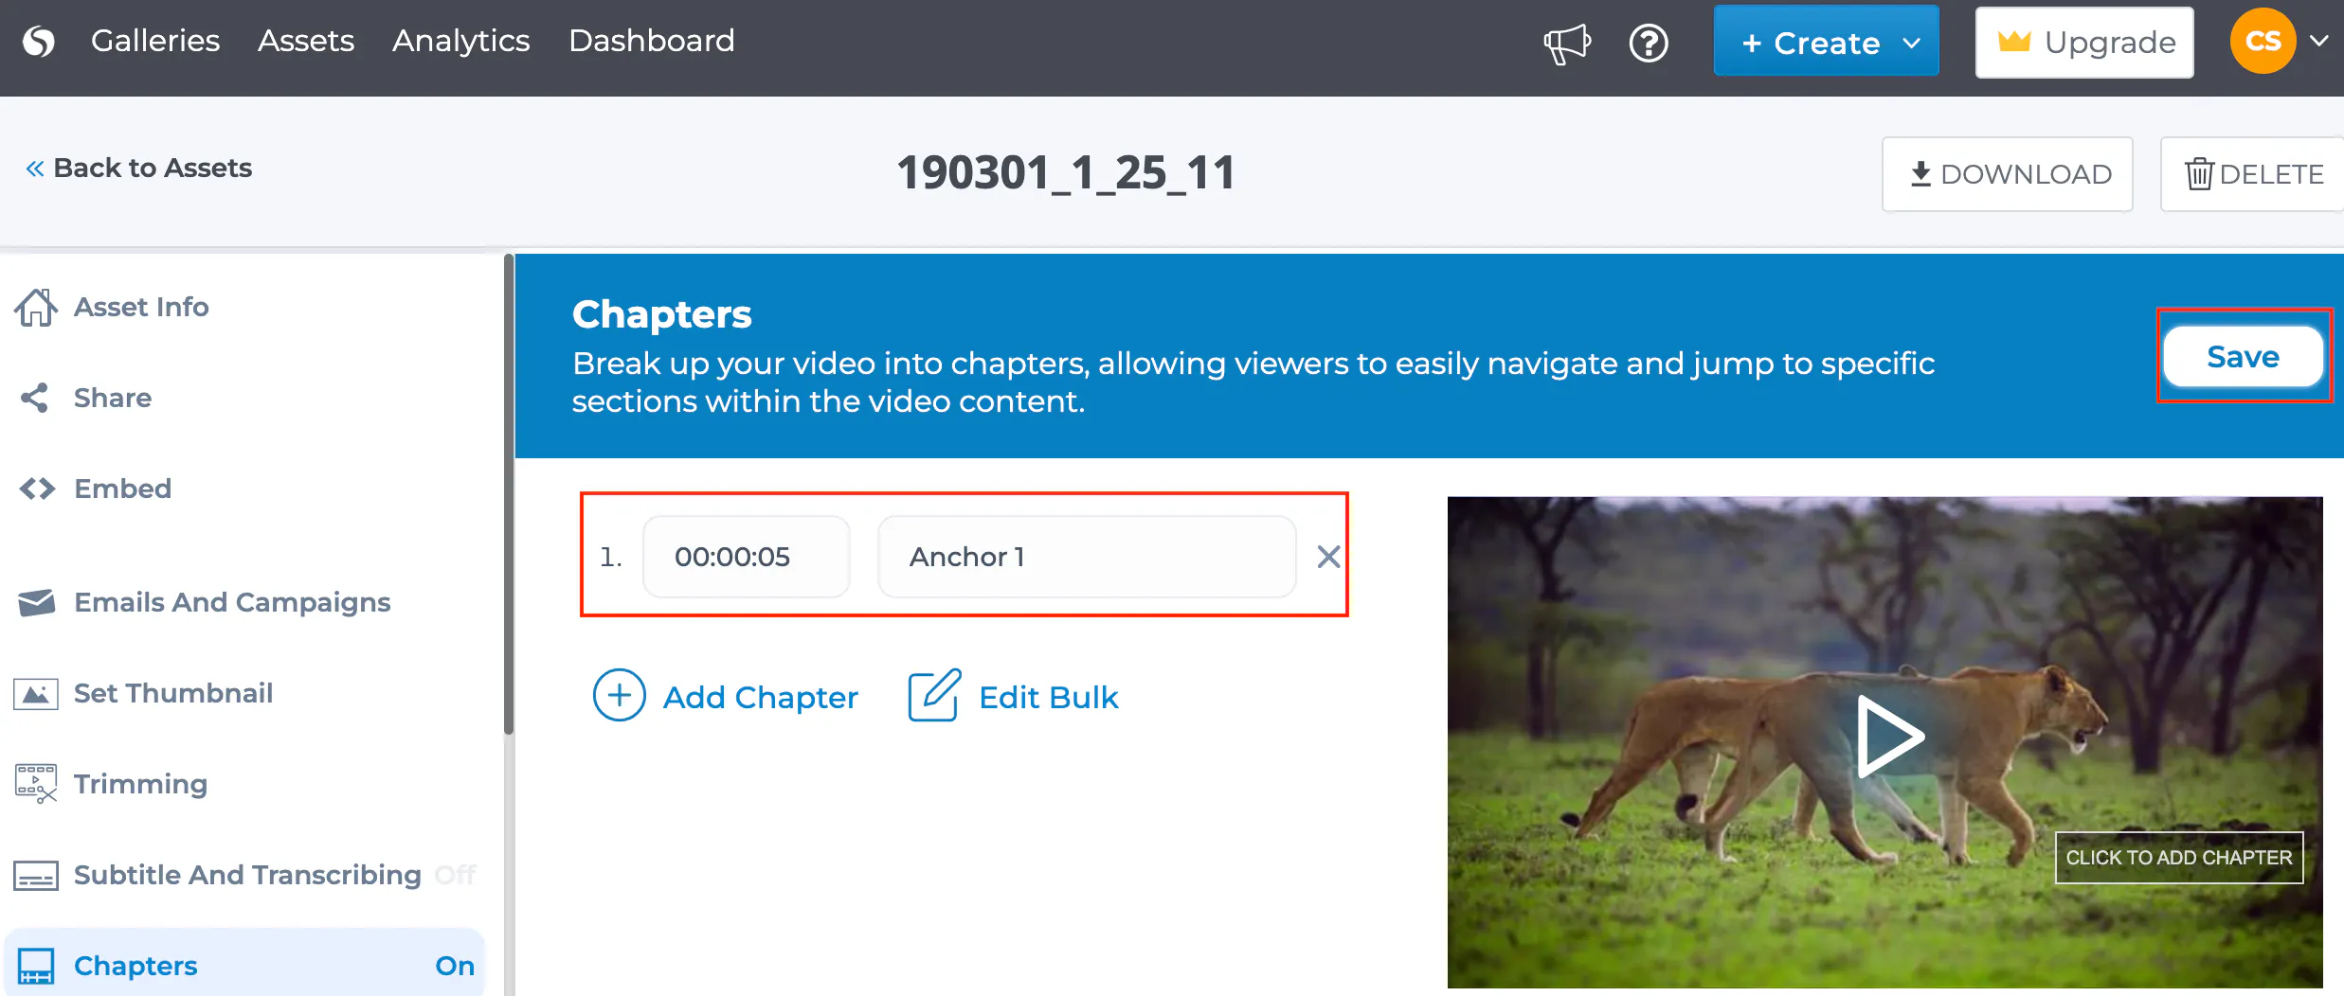Click the app logo icon in the top bar
Image resolution: width=2344 pixels, height=996 pixels.
click(39, 41)
